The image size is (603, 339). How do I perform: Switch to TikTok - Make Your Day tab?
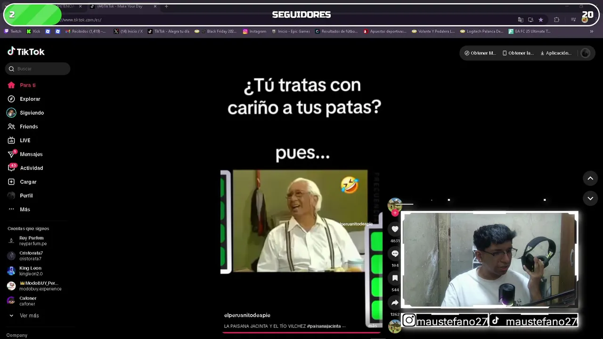[x=123, y=7]
